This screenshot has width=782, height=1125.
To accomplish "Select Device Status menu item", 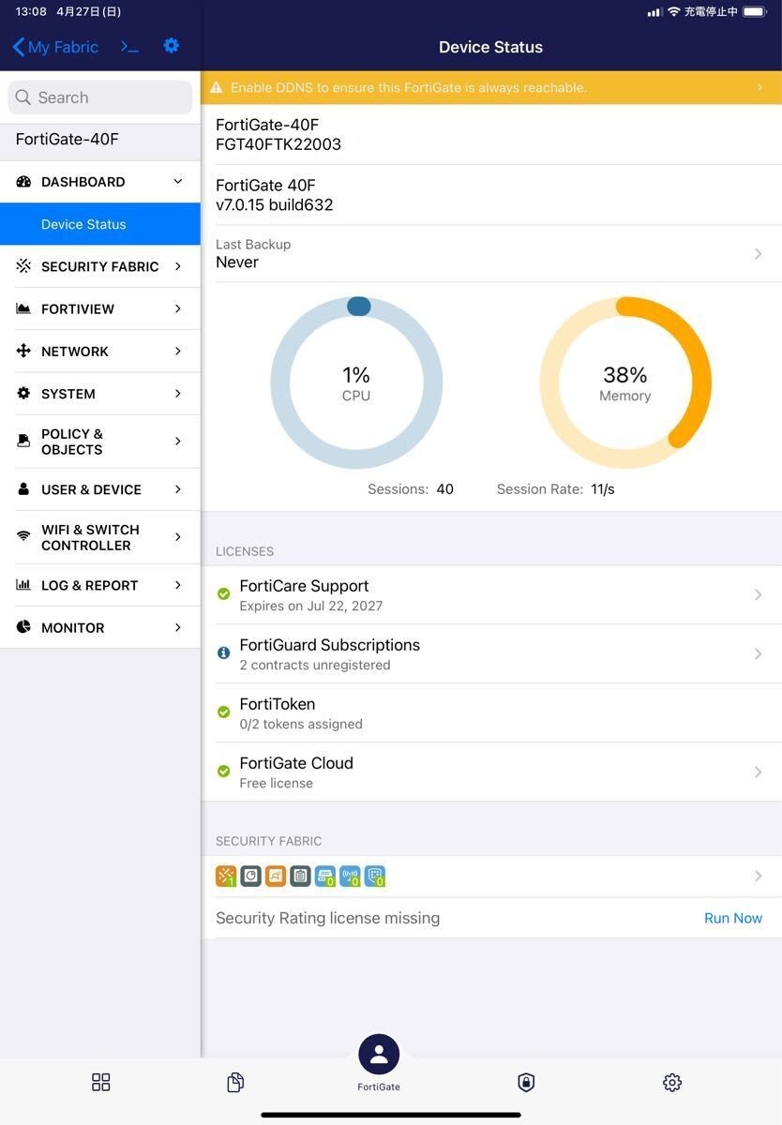I will tap(100, 224).
